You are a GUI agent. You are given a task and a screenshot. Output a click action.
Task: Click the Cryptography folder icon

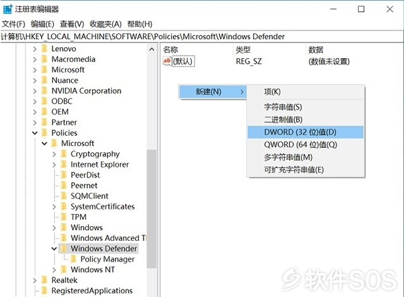click(64, 154)
